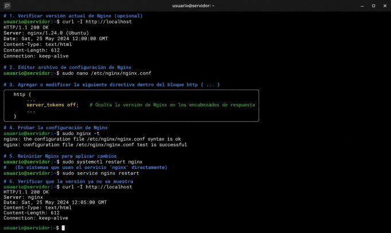Click the 'server_tokens off;' directive
Image resolution: width=391 pixels, height=233 pixels.
tap(52, 105)
